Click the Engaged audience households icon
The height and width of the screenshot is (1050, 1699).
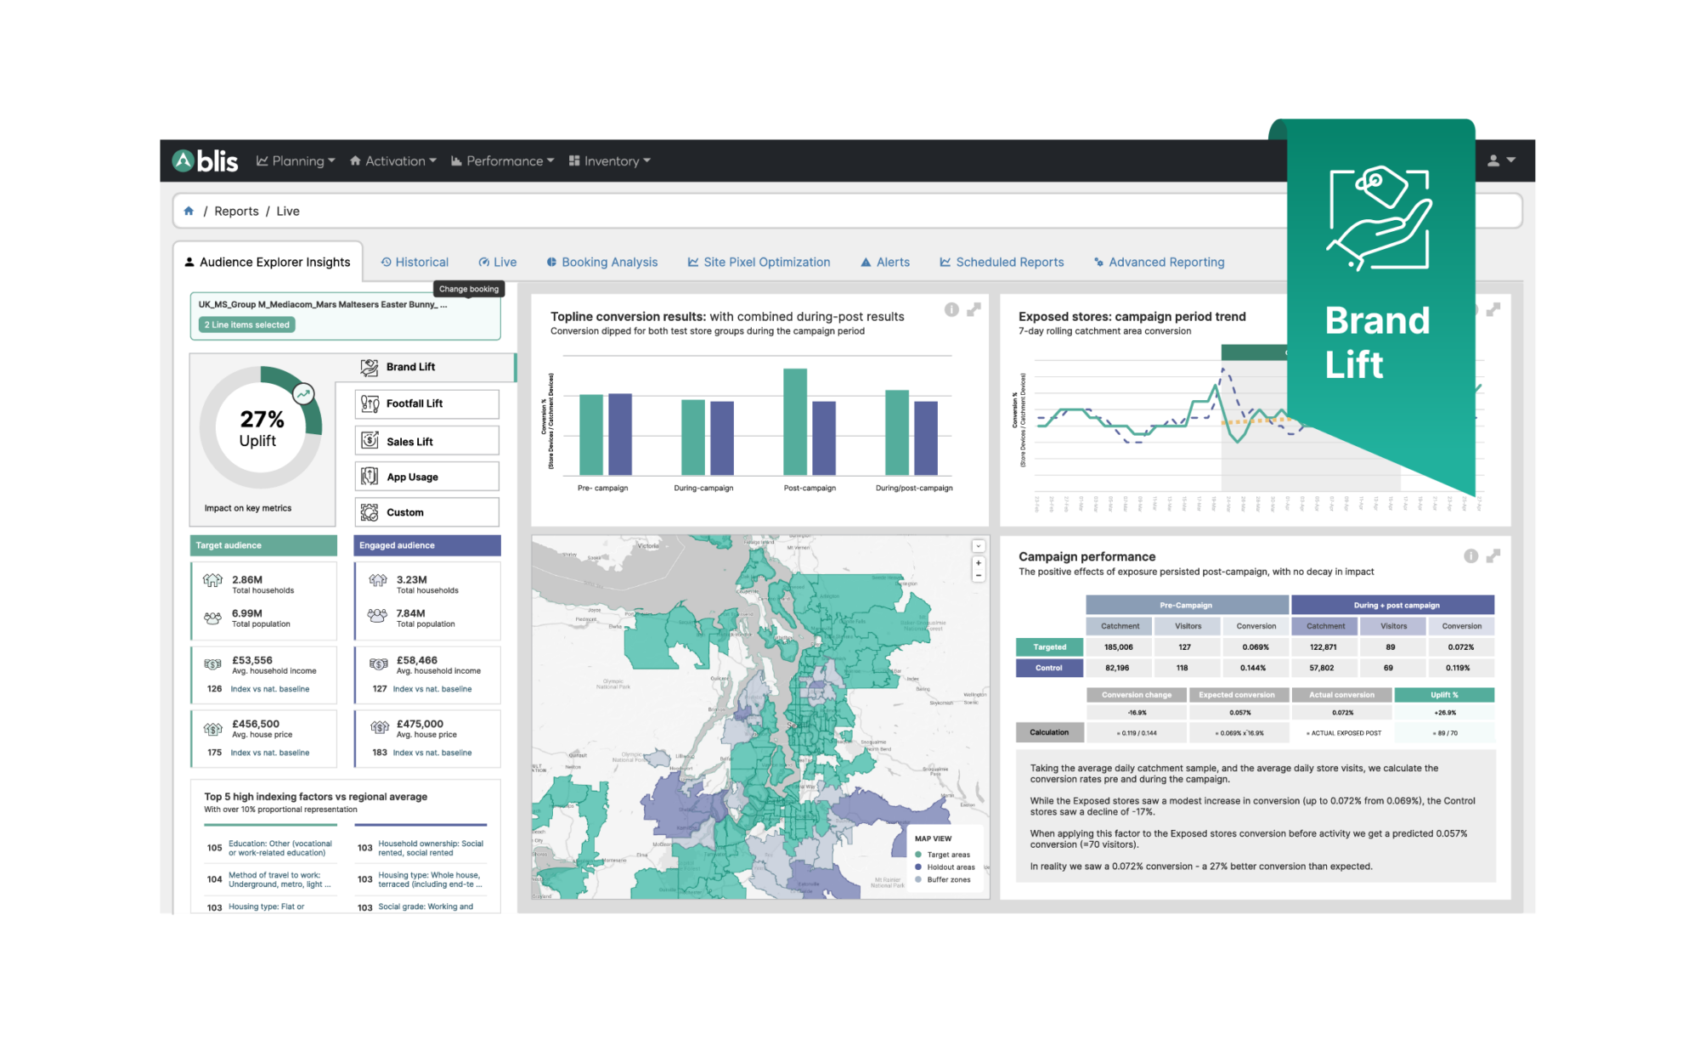pyautogui.click(x=377, y=580)
